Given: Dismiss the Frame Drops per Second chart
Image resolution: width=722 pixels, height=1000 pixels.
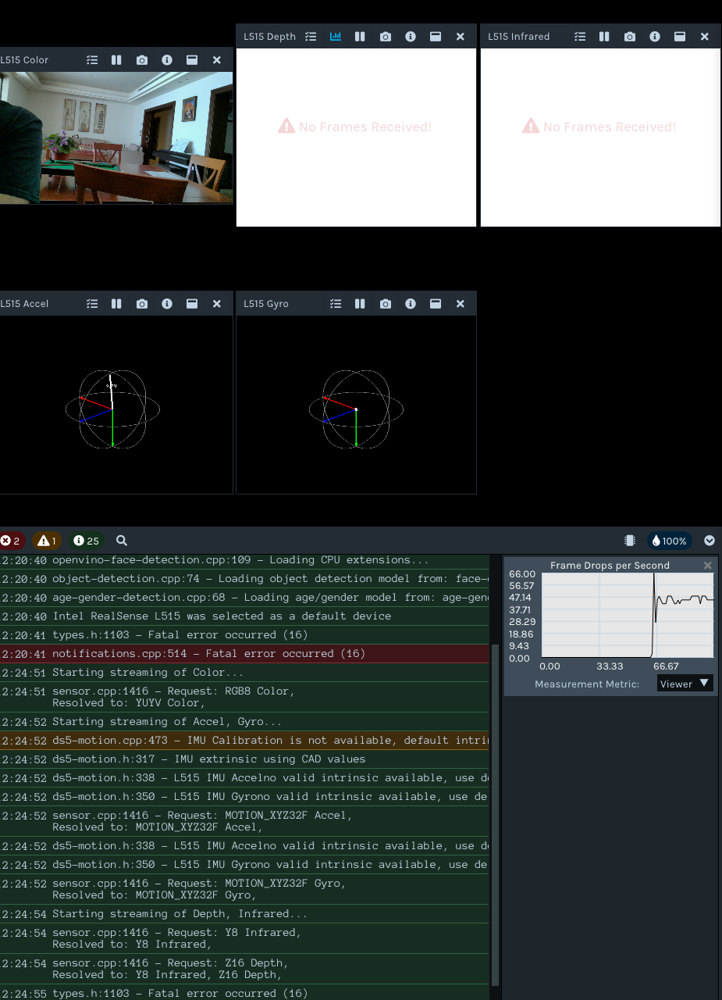Looking at the screenshot, I should click(707, 565).
